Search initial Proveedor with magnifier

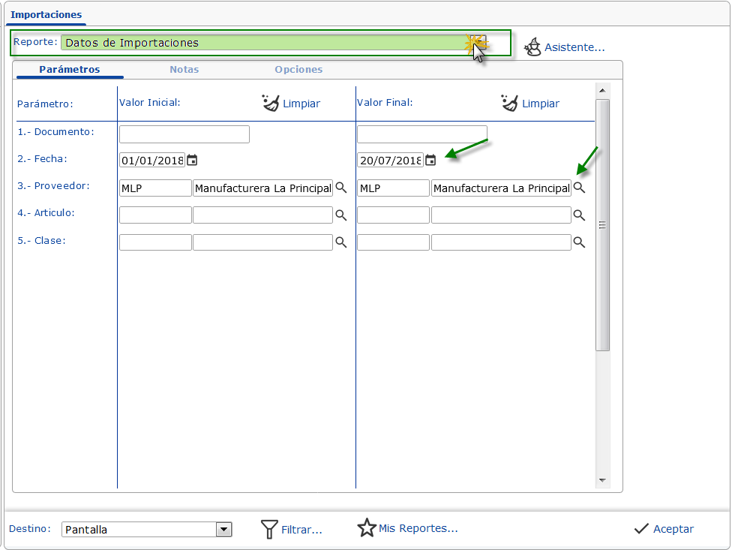[x=340, y=188]
